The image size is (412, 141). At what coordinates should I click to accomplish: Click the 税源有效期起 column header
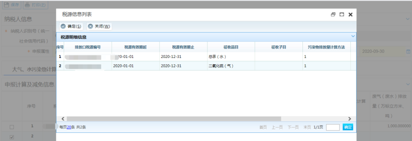click(135, 47)
